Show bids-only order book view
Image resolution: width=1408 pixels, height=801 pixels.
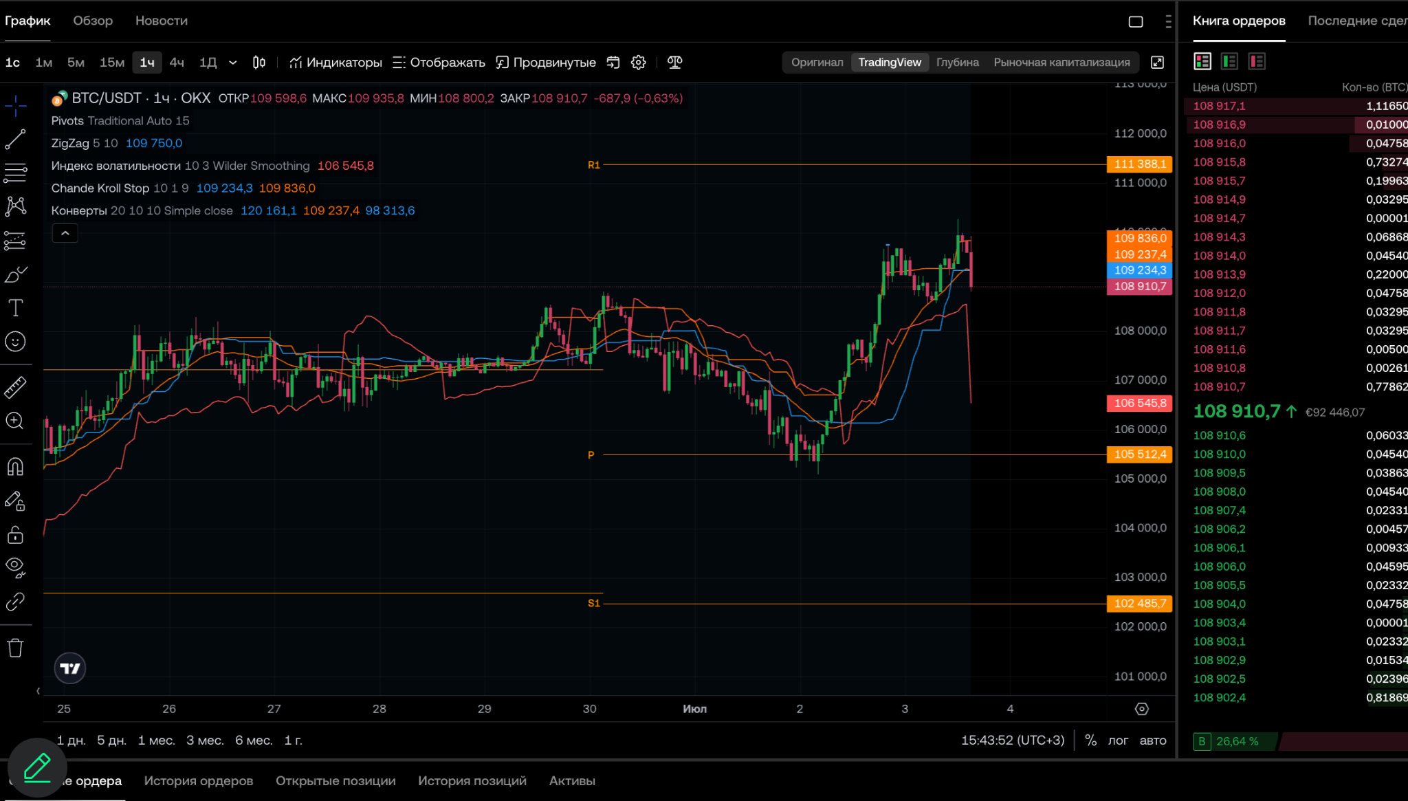click(1229, 61)
